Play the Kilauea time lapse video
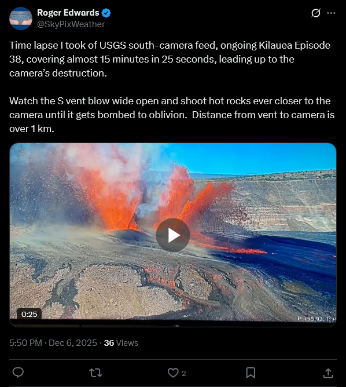 pyautogui.click(x=173, y=235)
